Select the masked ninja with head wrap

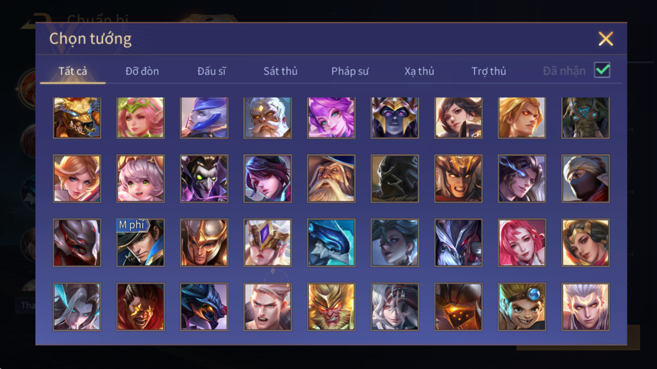pyautogui.click(x=585, y=179)
